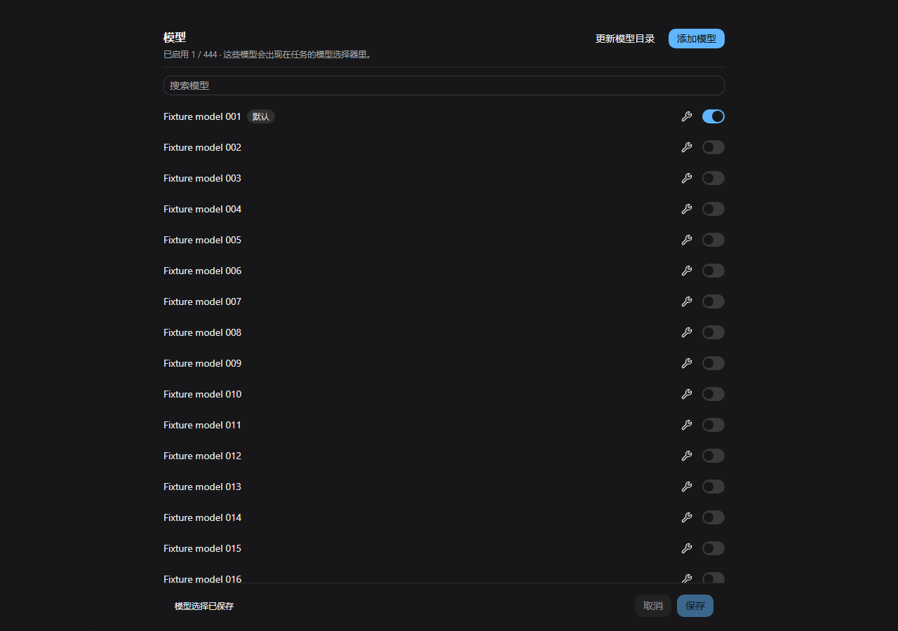Open wrench settings for Fixture model 006
The height and width of the screenshot is (631, 898).
tap(687, 271)
